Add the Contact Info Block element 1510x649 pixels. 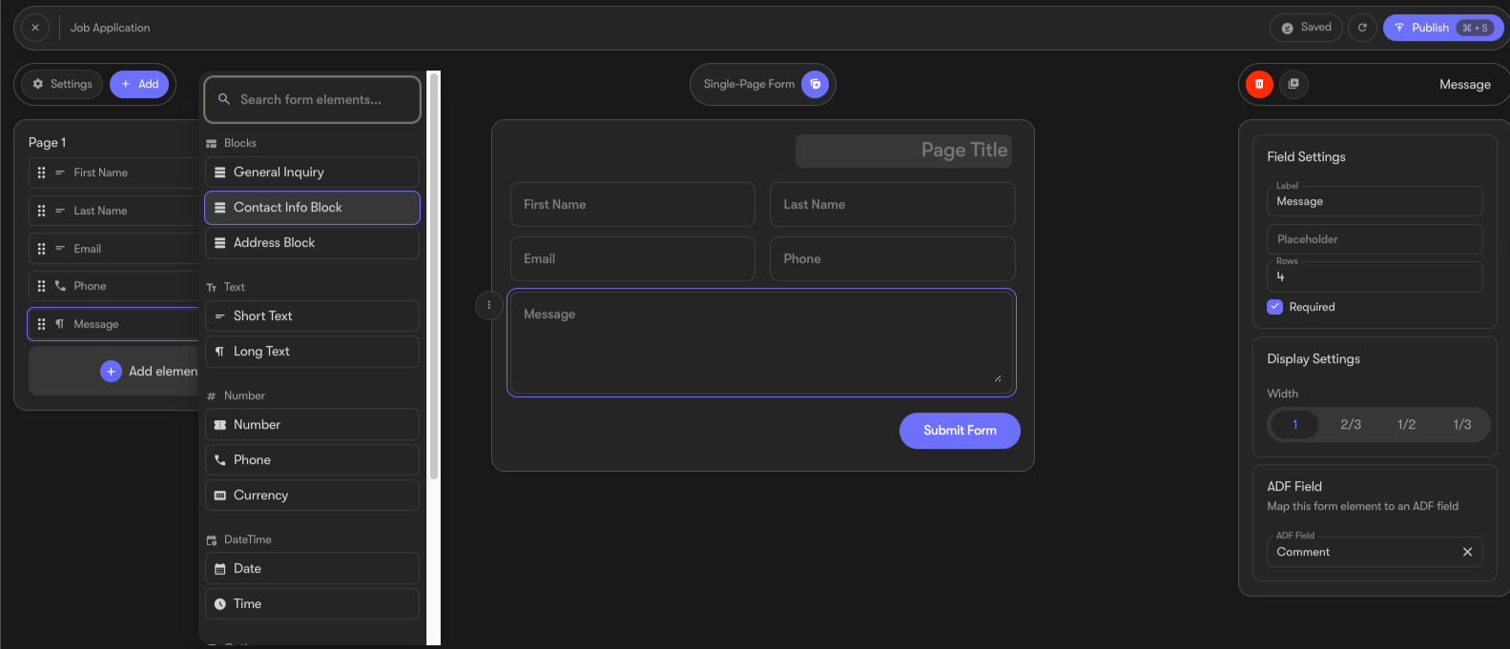coord(312,208)
